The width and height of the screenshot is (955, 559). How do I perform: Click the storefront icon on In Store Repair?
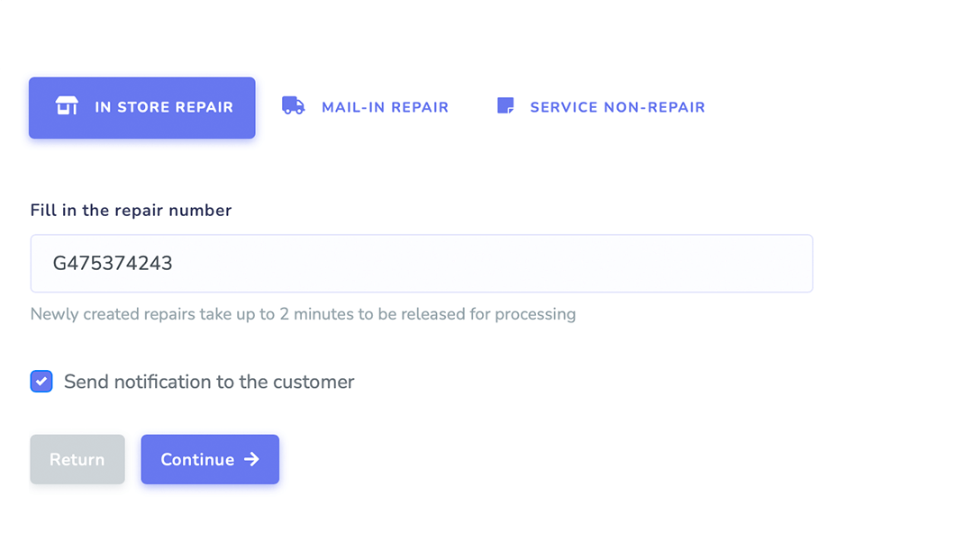[67, 106]
